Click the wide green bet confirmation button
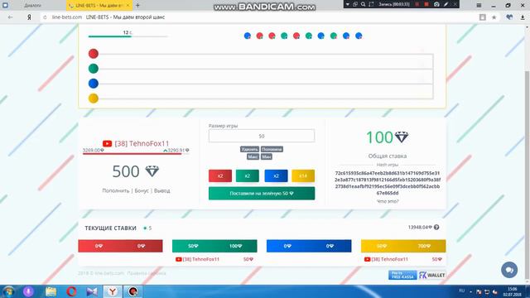The height and width of the screenshot is (298, 530). tap(262, 193)
